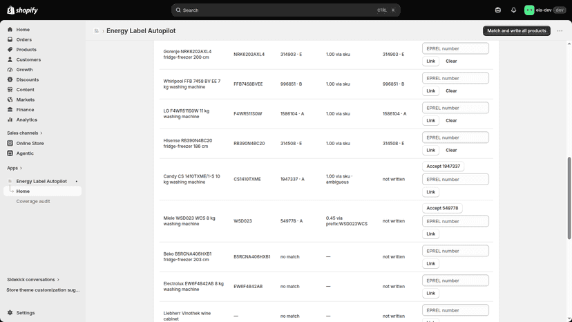The height and width of the screenshot is (322, 572).
Task: Open Agentic channel icon
Action: point(10,153)
